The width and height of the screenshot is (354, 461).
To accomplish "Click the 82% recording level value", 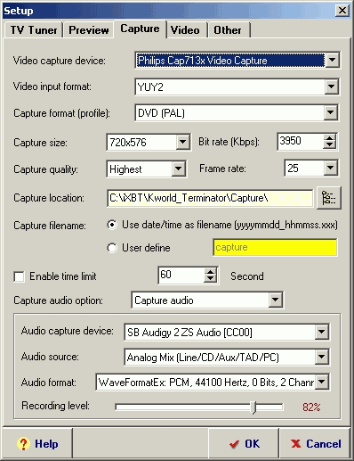I will (x=311, y=407).
